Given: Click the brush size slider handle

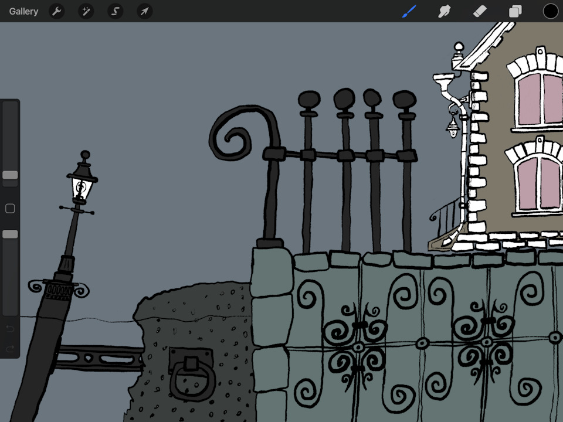Looking at the screenshot, I should (x=10, y=175).
